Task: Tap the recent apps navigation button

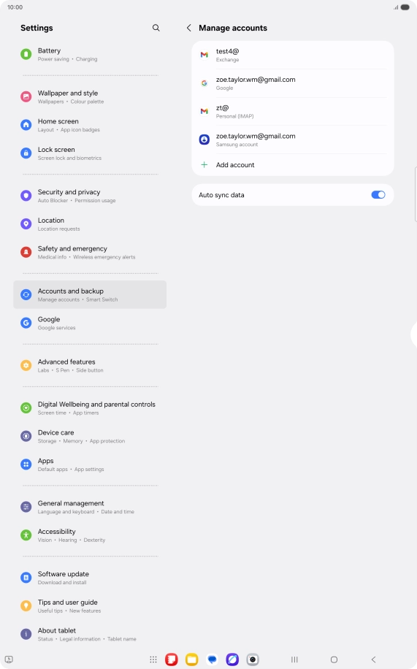Action: pyautogui.click(x=294, y=660)
